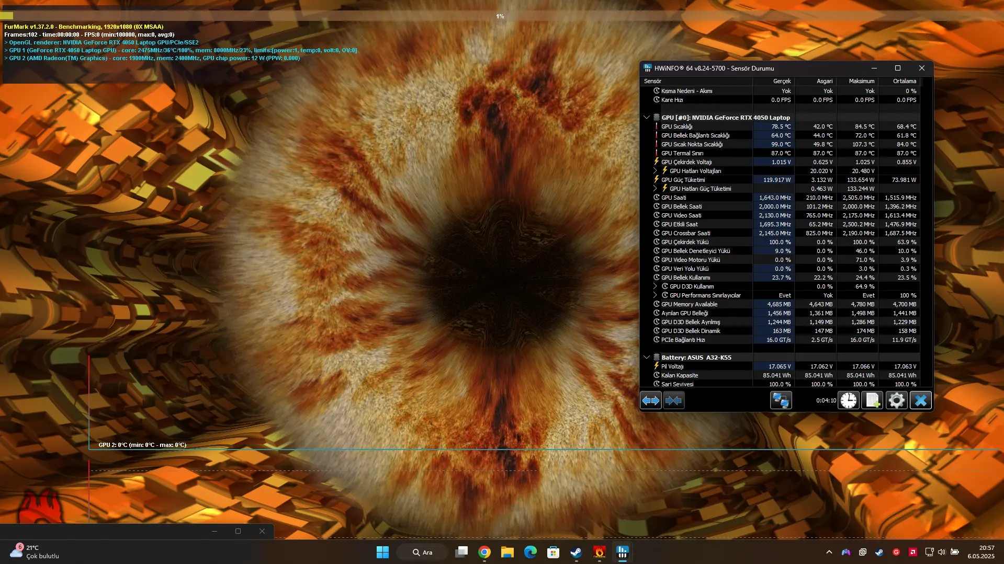The height and width of the screenshot is (564, 1004).
Task: Click the camera-like tray icon beside the gamepad
Action: point(862,552)
